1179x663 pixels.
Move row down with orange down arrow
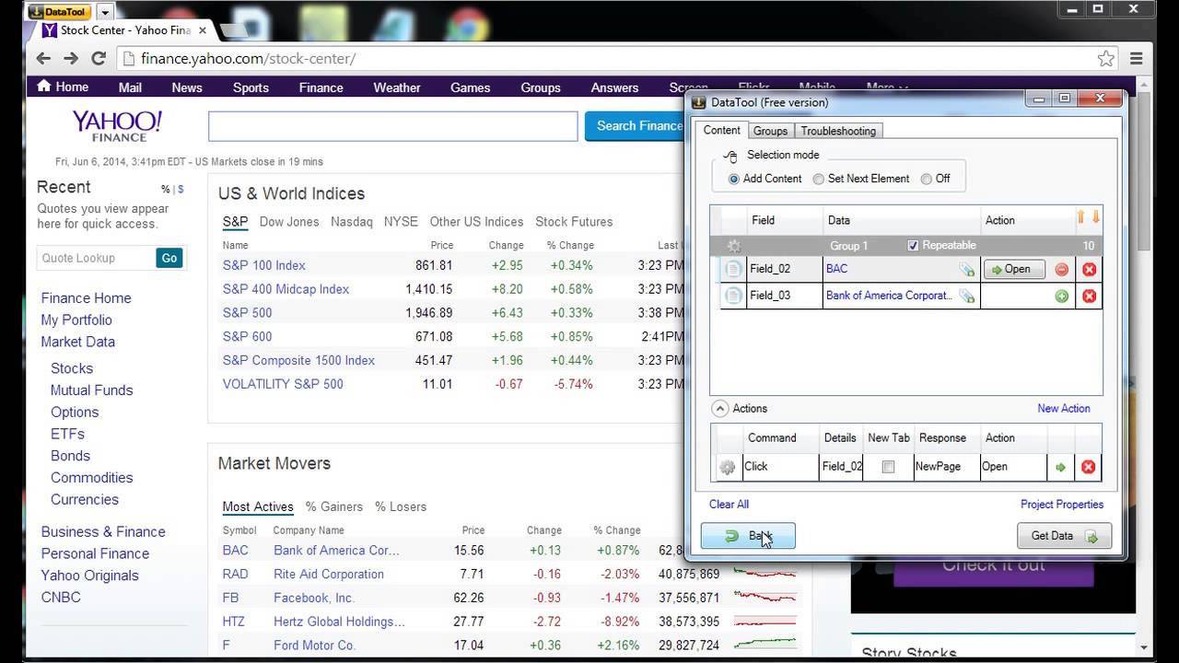tap(1095, 218)
